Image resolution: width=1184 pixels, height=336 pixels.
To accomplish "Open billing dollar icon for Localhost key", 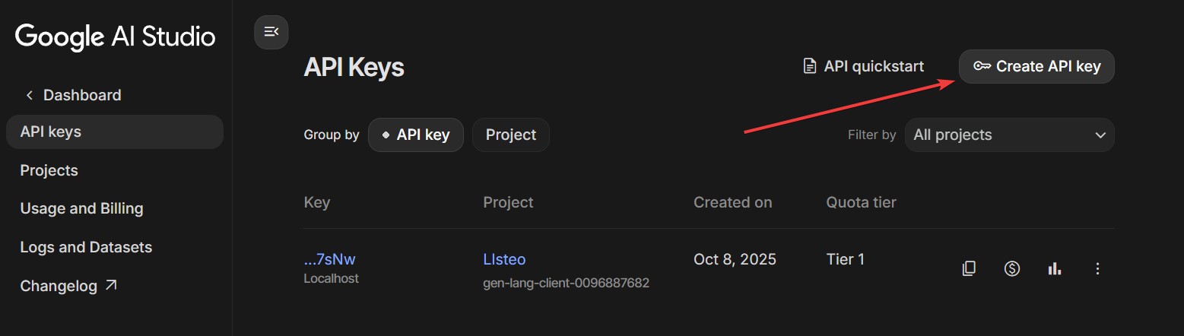I will (1011, 268).
